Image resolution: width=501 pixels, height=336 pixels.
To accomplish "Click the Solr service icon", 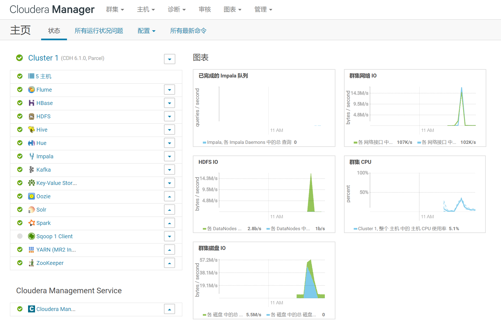I will click(x=31, y=210).
